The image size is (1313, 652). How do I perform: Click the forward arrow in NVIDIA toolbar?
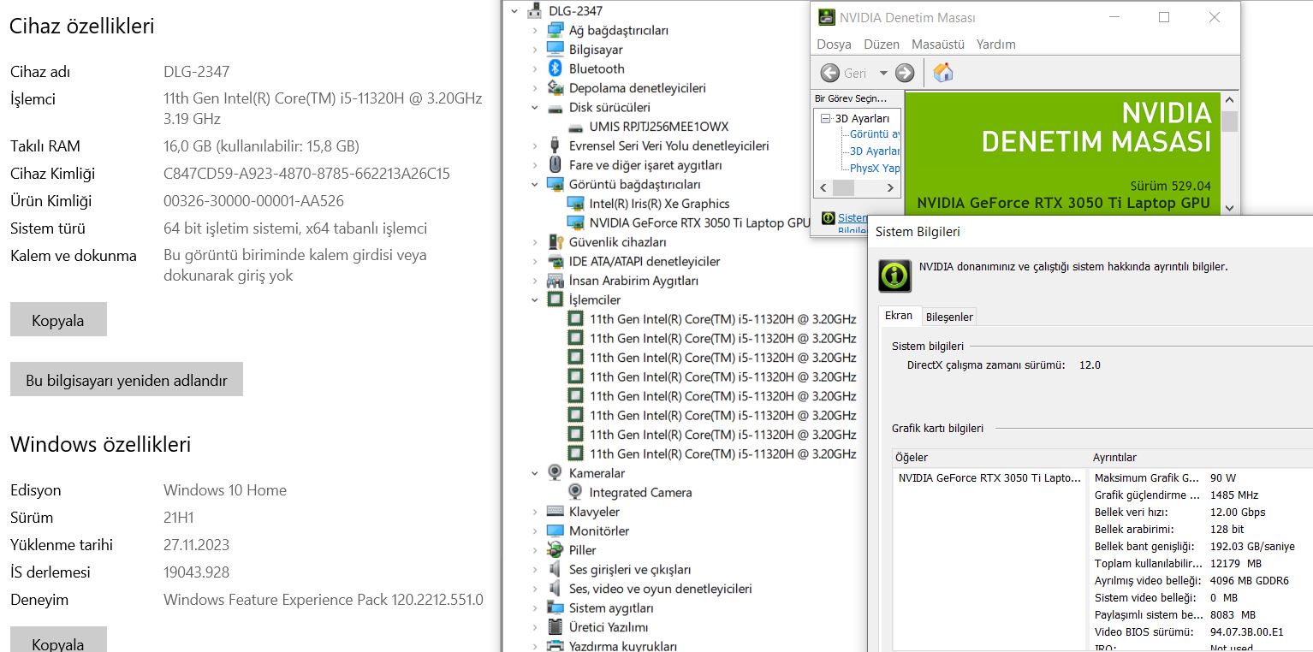pos(905,73)
